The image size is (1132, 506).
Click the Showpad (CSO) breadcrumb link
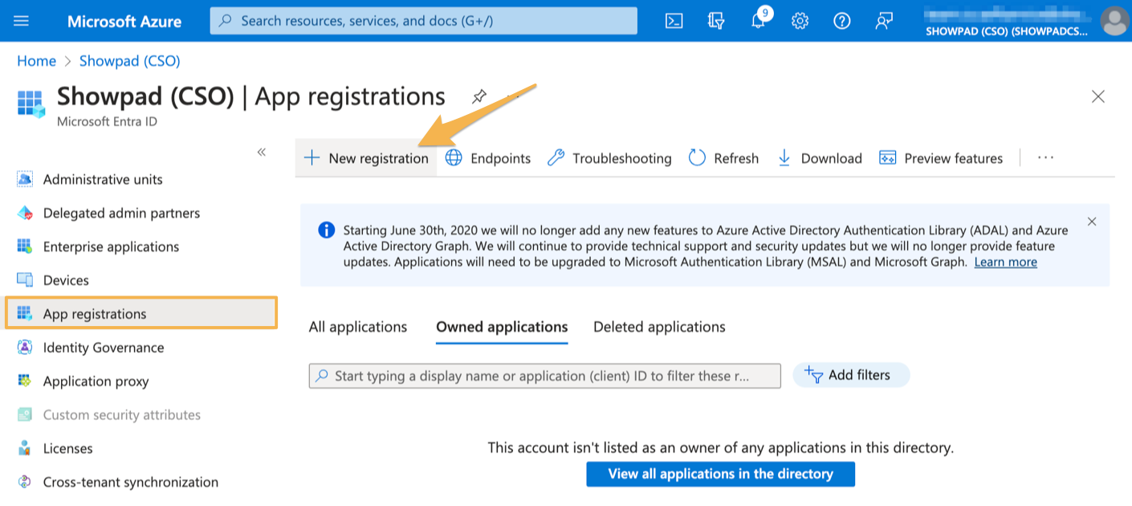[x=130, y=61]
